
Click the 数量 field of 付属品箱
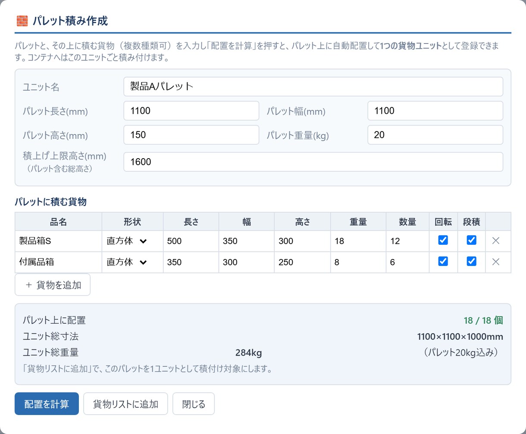(407, 262)
